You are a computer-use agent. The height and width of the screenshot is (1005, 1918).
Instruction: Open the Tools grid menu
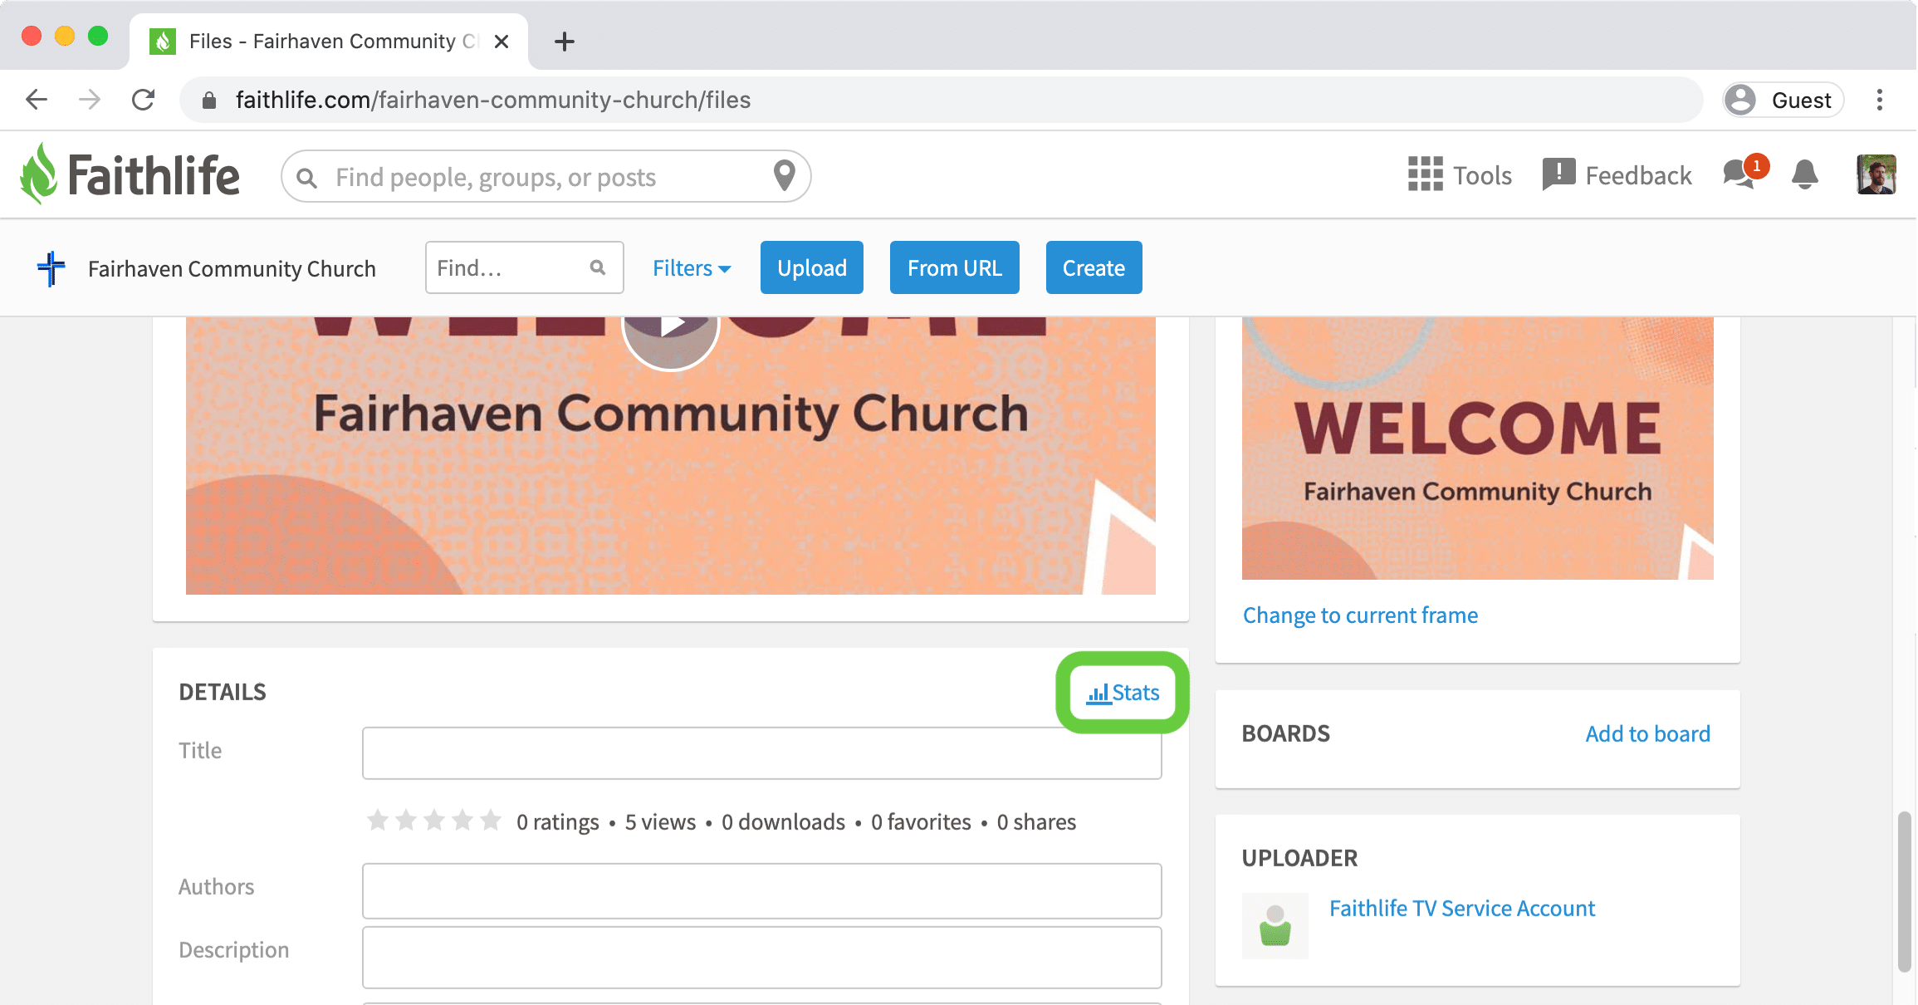(x=1460, y=175)
